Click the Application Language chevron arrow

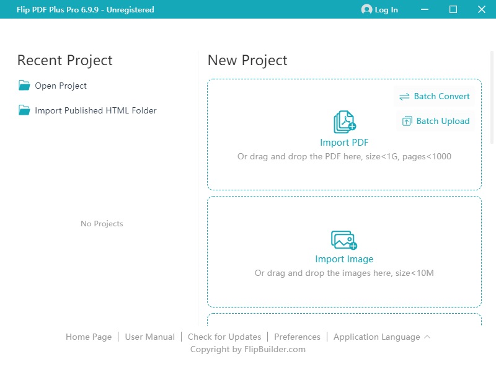(427, 337)
